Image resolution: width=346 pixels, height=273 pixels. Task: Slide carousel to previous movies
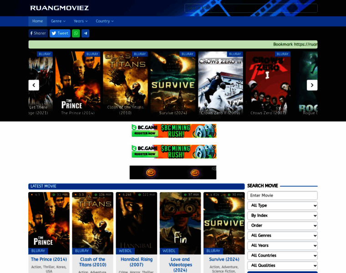click(x=34, y=85)
